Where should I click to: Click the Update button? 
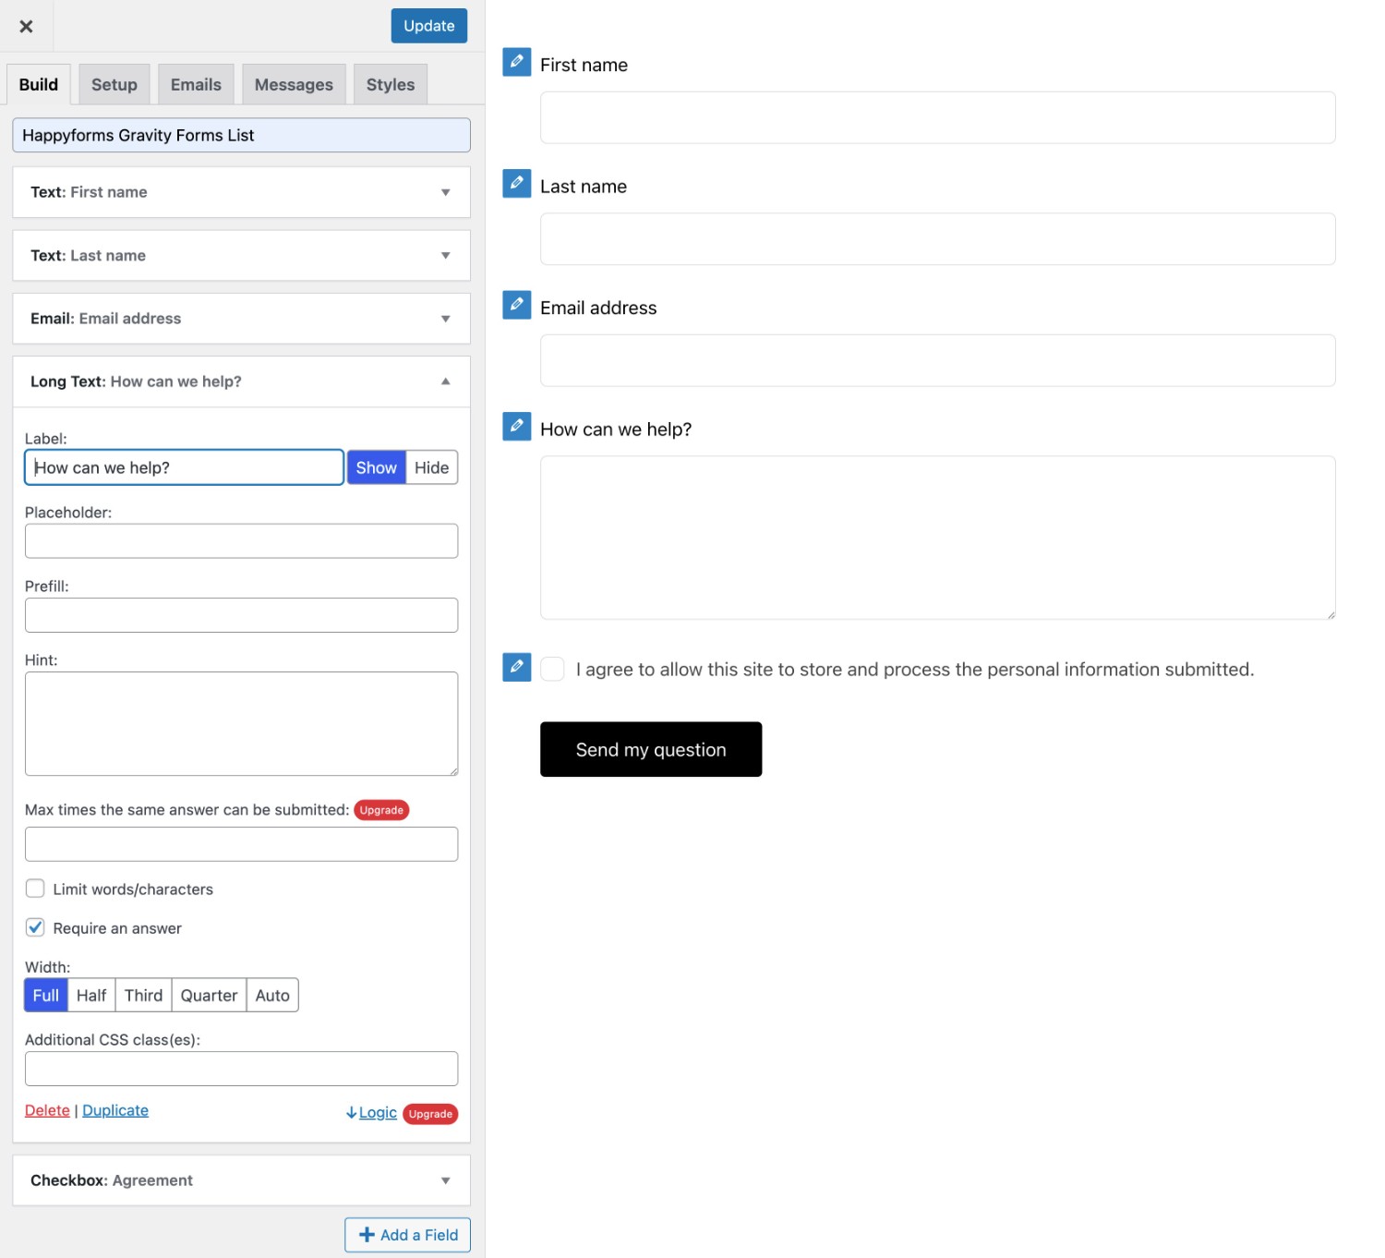click(429, 26)
